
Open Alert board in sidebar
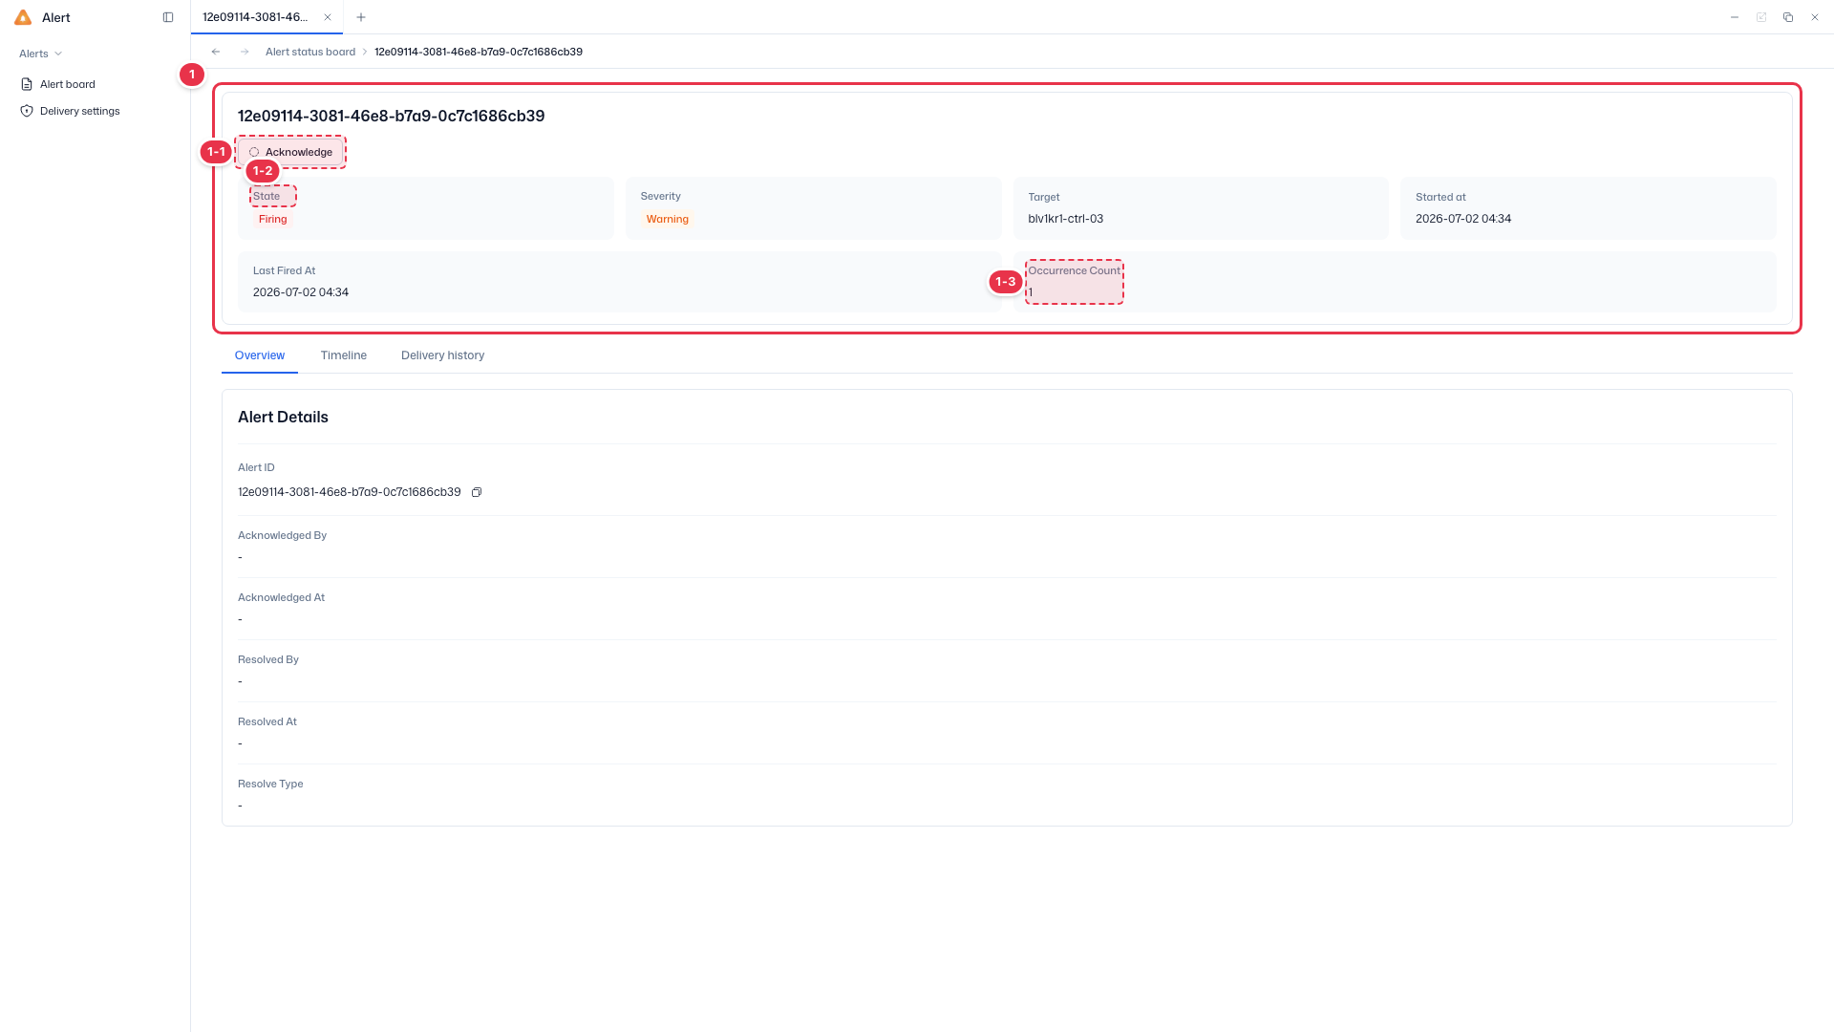coord(68,84)
